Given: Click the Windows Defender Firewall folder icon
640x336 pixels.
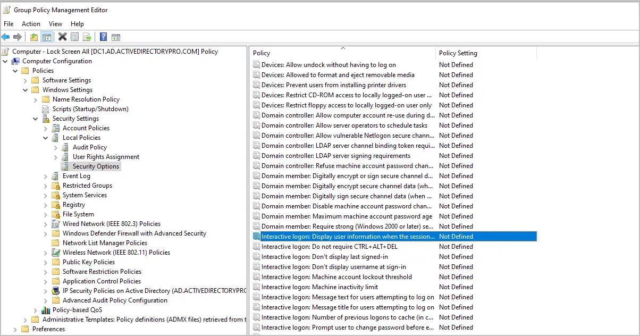Looking at the screenshot, I should [x=56, y=233].
